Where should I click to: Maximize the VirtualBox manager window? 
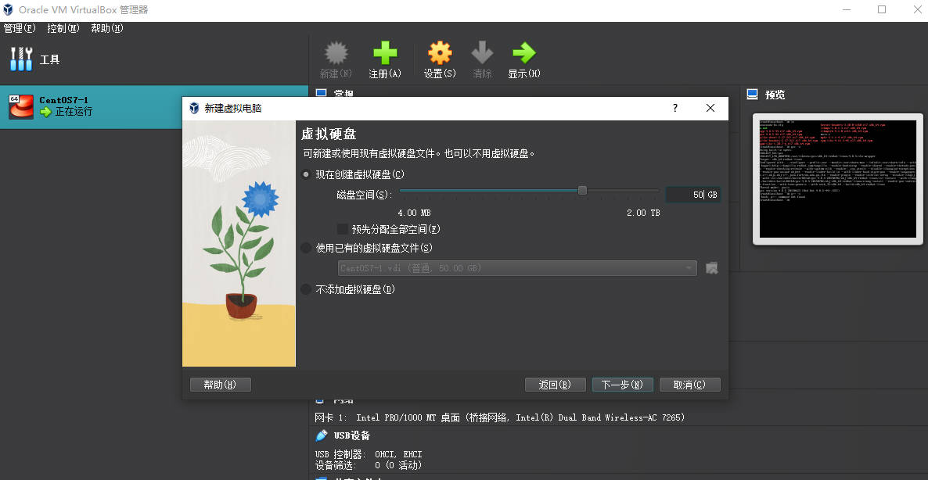[x=882, y=9]
